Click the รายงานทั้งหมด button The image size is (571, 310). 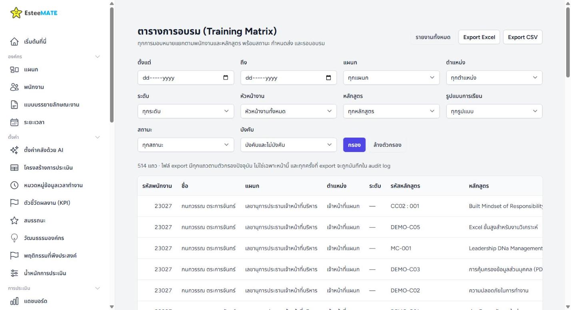pos(433,37)
